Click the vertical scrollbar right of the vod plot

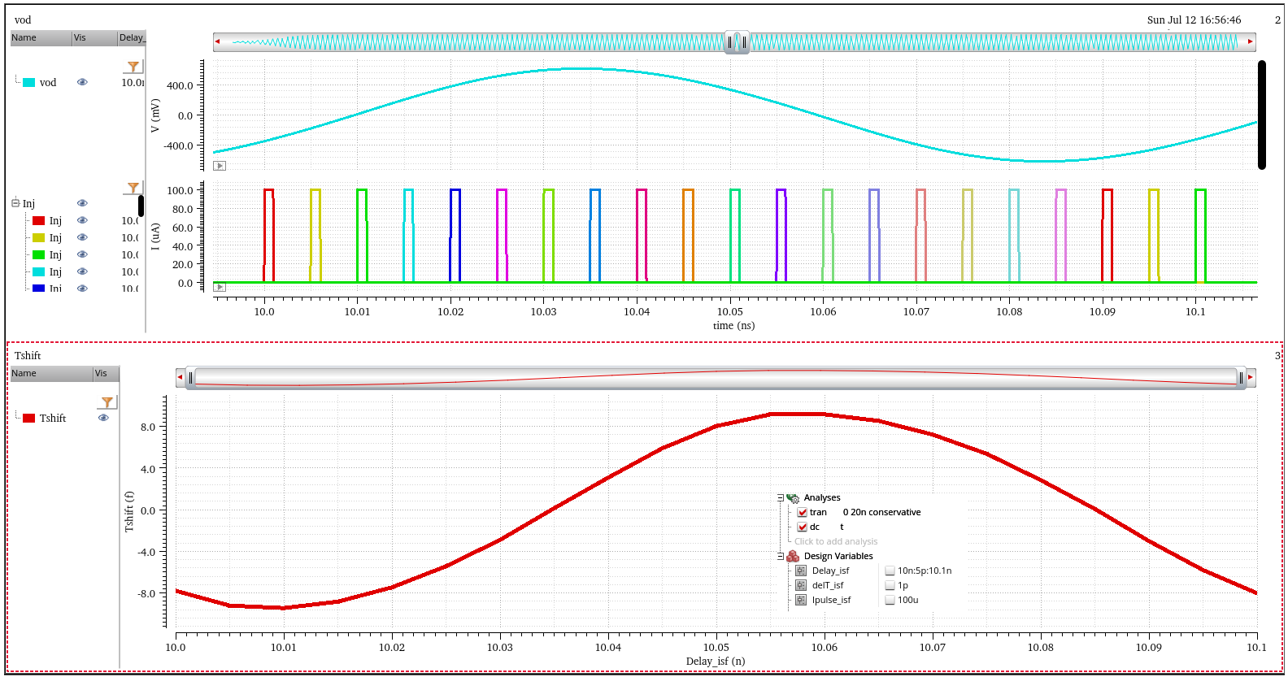click(1262, 115)
